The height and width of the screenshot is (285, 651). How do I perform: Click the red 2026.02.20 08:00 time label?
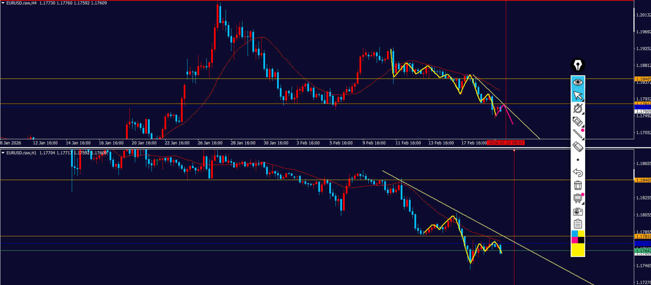506,143
